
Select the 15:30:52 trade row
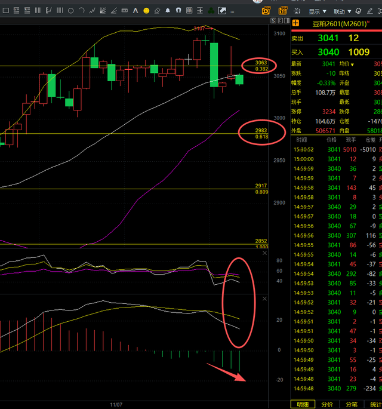(337, 150)
